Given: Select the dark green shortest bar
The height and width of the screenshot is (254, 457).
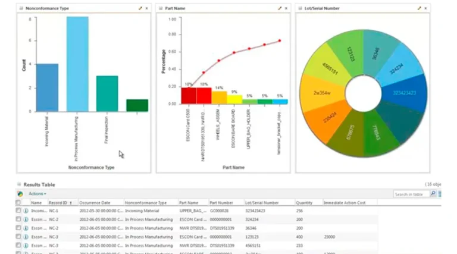Looking at the screenshot, I should point(137,105).
